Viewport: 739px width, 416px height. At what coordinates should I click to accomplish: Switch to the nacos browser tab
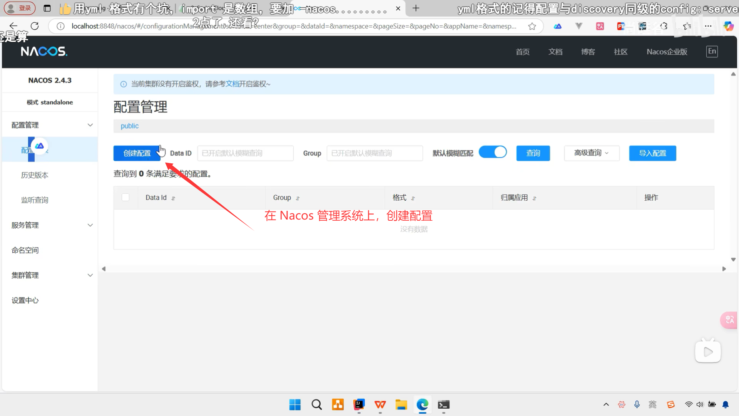point(346,8)
